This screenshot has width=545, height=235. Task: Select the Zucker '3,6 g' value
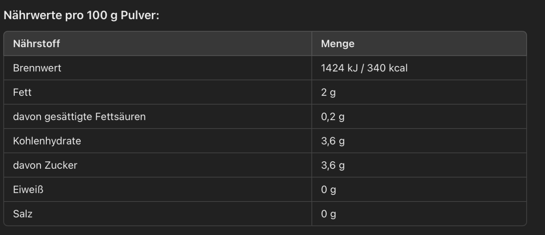tap(333, 165)
